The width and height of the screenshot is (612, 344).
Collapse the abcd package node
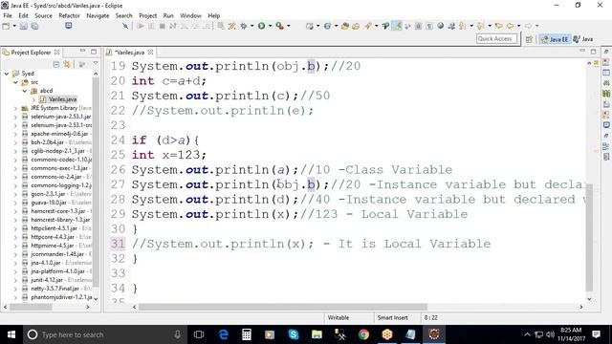25,91
